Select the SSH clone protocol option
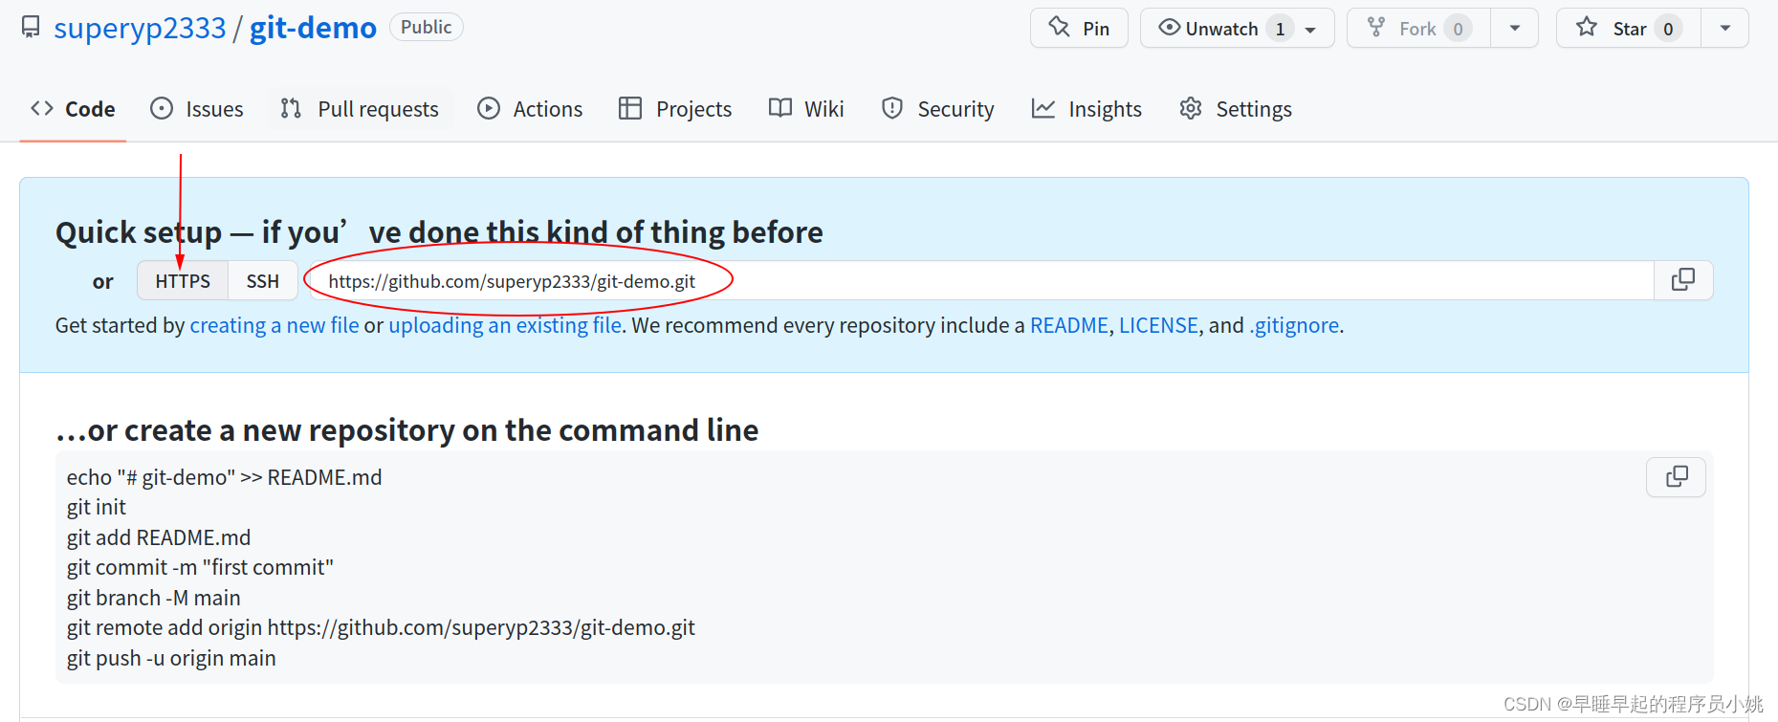1778x722 pixels. pyautogui.click(x=263, y=281)
